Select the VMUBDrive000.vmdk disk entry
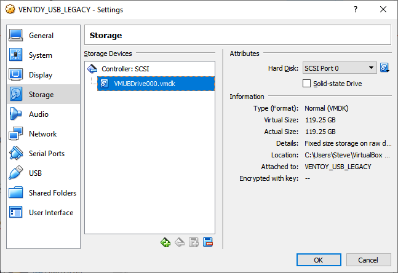The width and height of the screenshot is (398, 273). tap(156, 84)
